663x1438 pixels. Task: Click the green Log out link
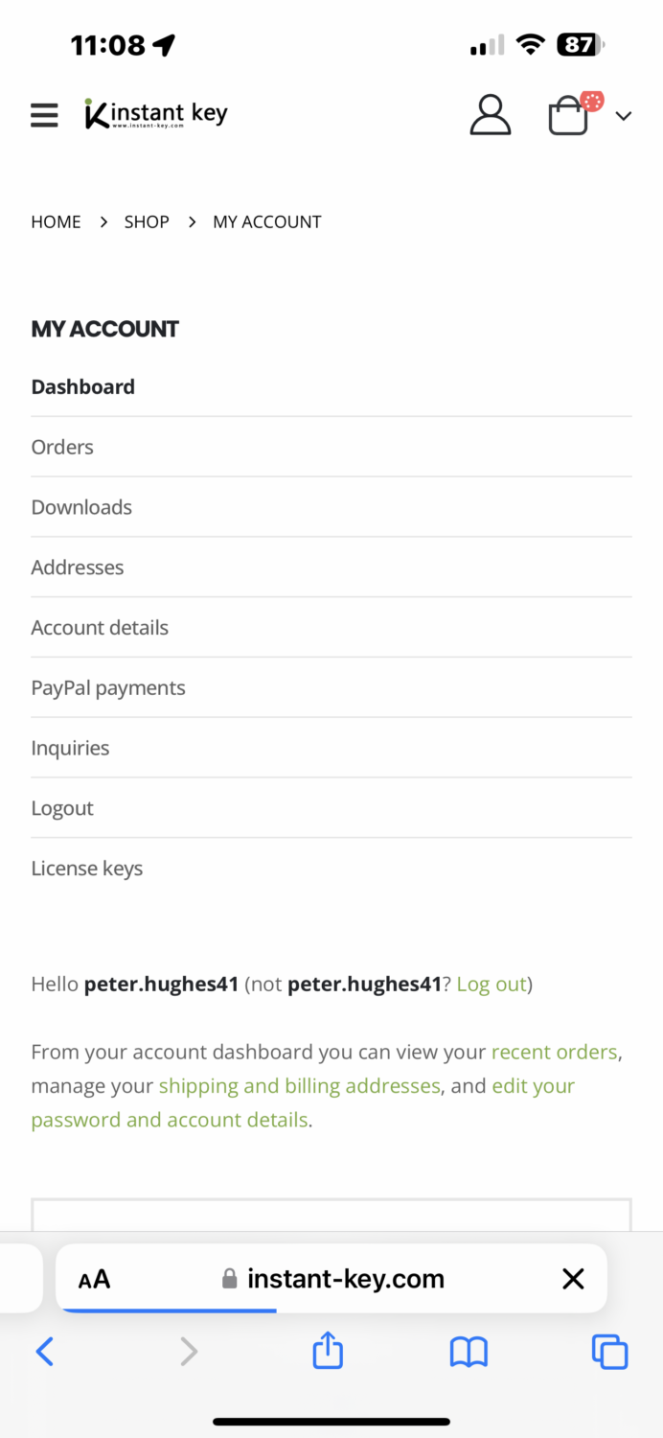[x=492, y=985]
